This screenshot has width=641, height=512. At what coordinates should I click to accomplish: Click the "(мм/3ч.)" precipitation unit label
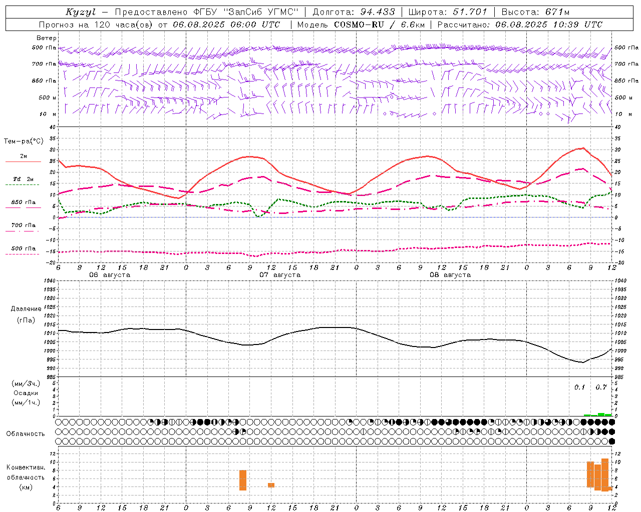26,384
